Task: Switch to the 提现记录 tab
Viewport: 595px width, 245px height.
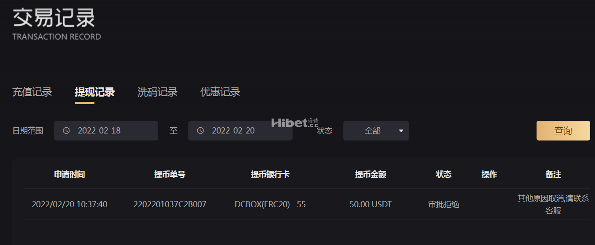Action: (95, 92)
